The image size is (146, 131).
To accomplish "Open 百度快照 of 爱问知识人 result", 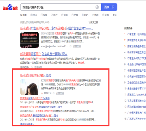I will click(38, 67).
